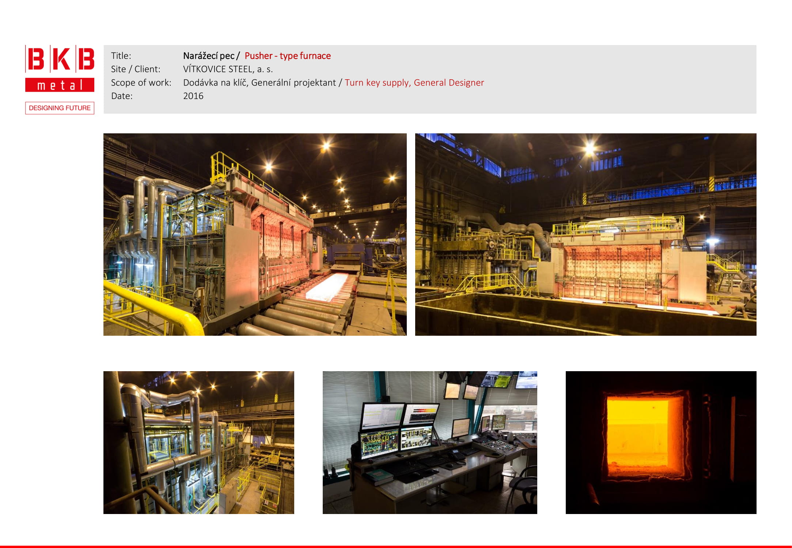Click the 'Date:' label
This screenshot has height=548, width=792.
(x=122, y=96)
